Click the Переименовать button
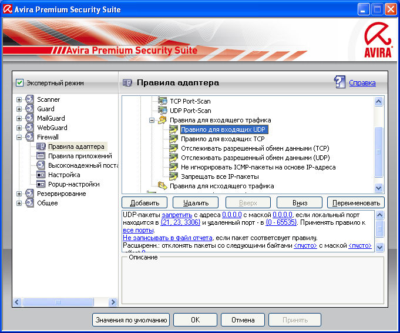Image resolution: width=400 pixels, height=333 pixels. pos(356,202)
